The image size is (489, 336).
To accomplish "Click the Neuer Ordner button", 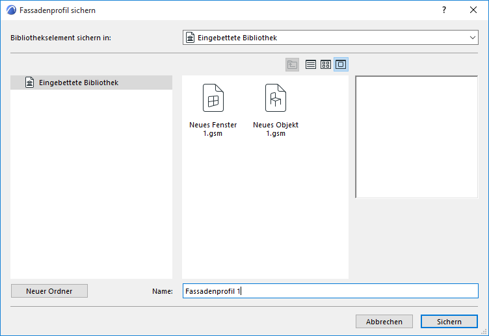I will point(49,291).
